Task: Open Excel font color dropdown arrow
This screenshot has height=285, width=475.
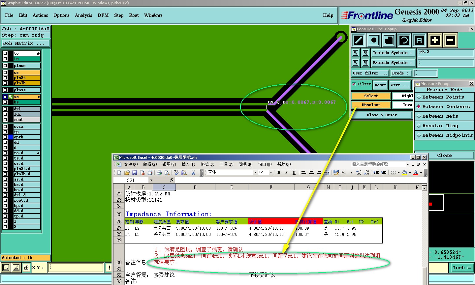Action: (x=421, y=173)
